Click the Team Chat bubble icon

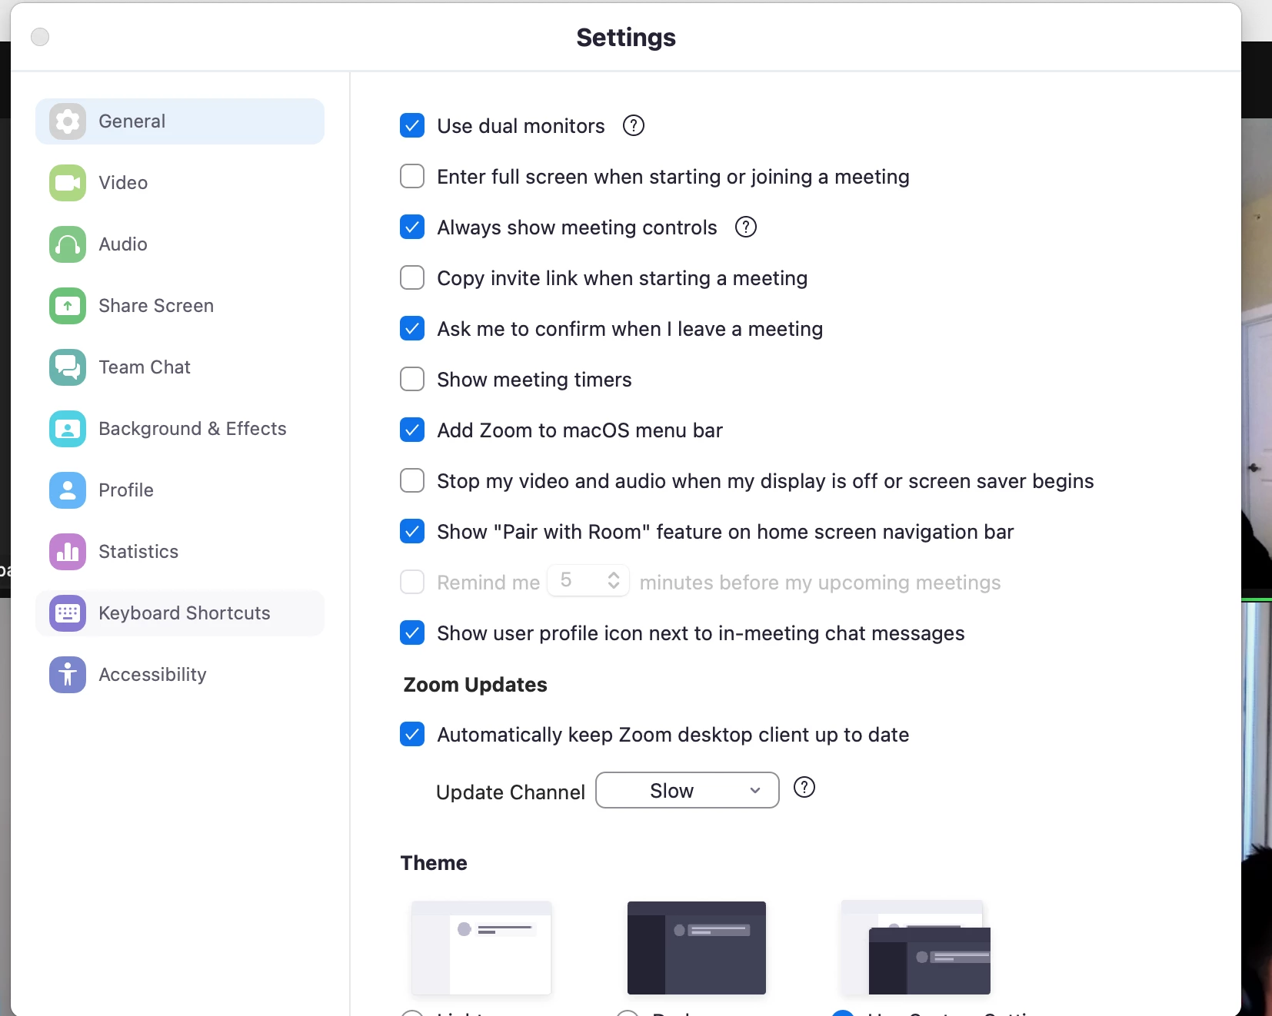[x=68, y=367]
